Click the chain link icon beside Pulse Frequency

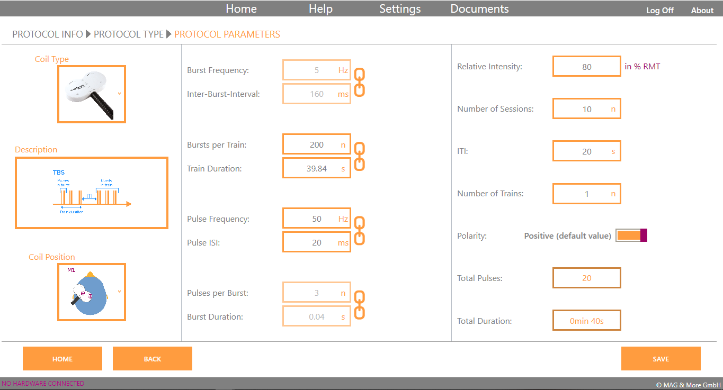pyautogui.click(x=359, y=230)
